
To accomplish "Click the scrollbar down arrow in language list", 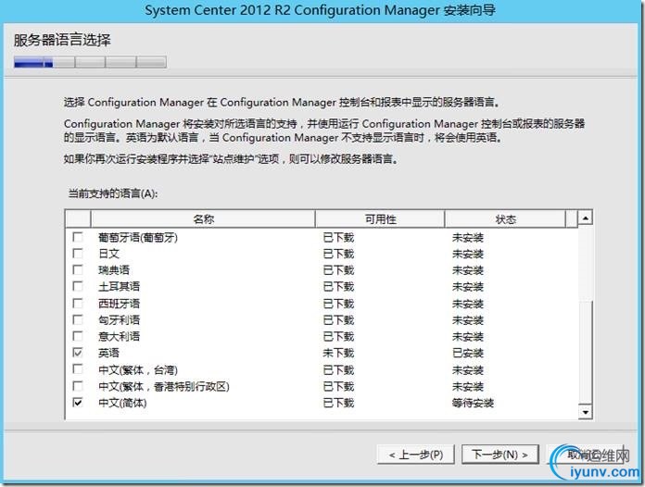I will (585, 411).
